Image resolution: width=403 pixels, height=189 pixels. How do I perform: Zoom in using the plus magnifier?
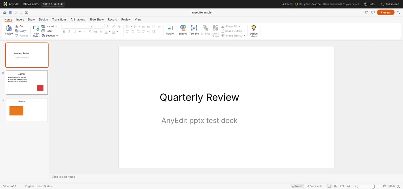point(385,186)
